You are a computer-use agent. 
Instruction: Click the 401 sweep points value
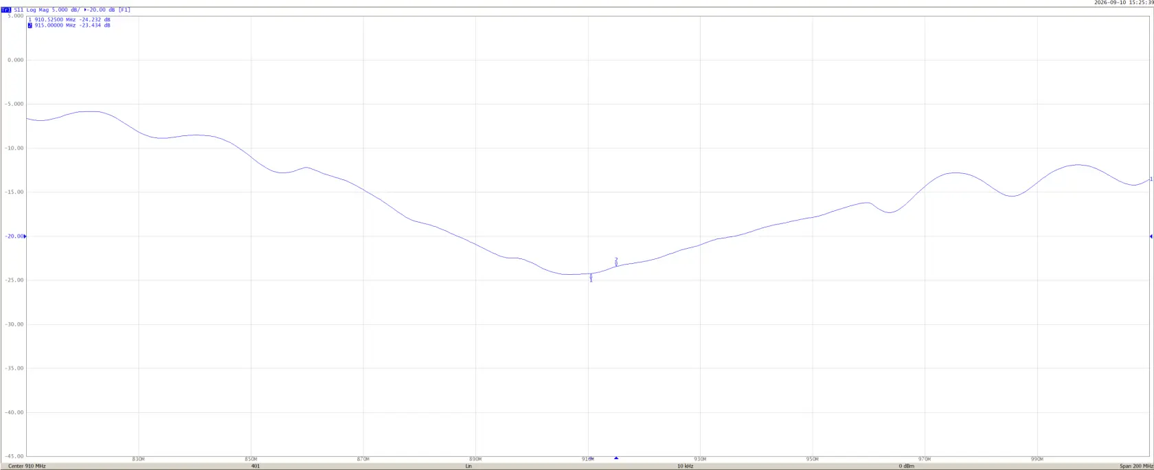click(256, 467)
